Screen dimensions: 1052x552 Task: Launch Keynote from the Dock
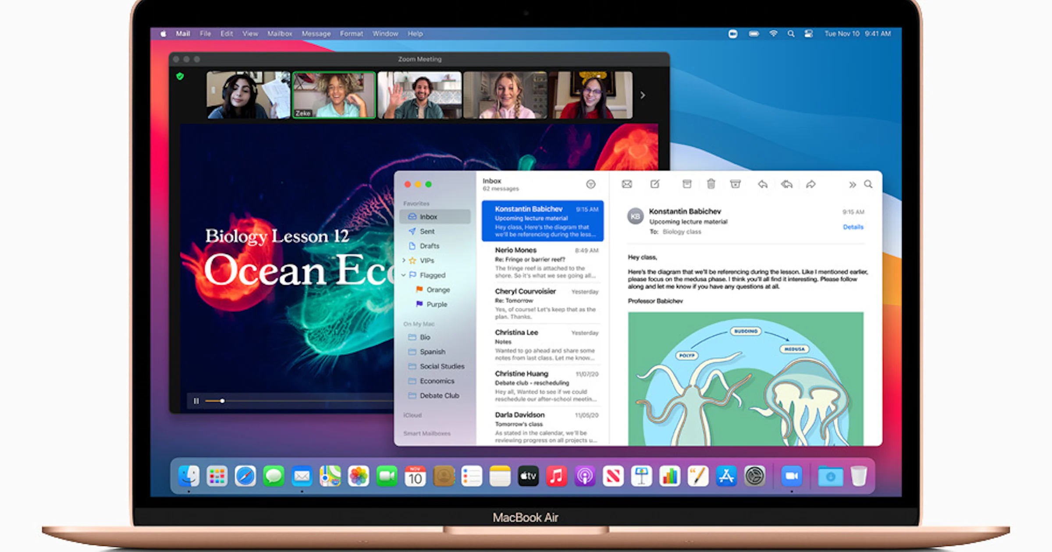click(641, 476)
